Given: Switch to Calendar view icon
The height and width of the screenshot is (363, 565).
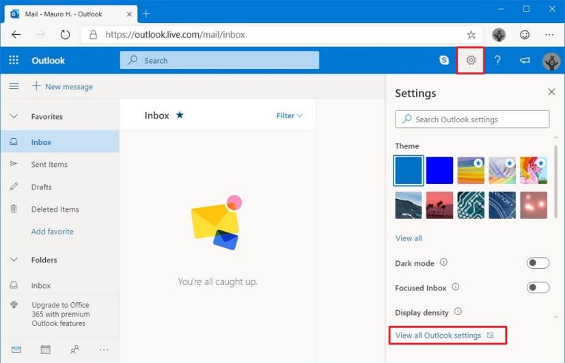Looking at the screenshot, I should click(x=45, y=349).
